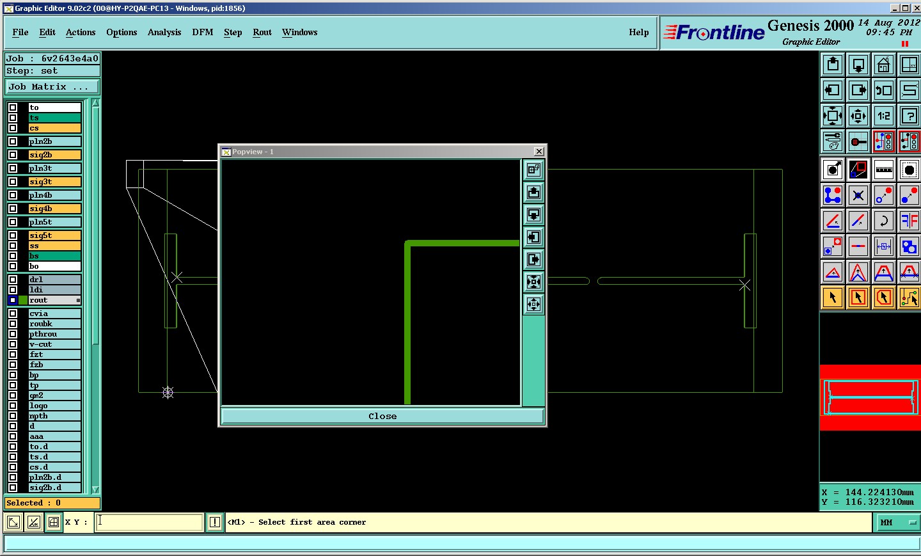The image size is (921, 556).
Task: Click the first coordinate mode button at bottom-left
Action: point(13,522)
